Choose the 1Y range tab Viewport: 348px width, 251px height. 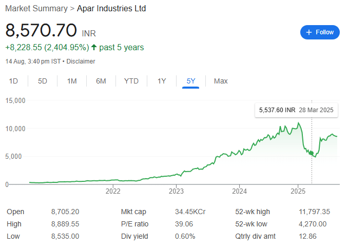pyautogui.click(x=162, y=81)
